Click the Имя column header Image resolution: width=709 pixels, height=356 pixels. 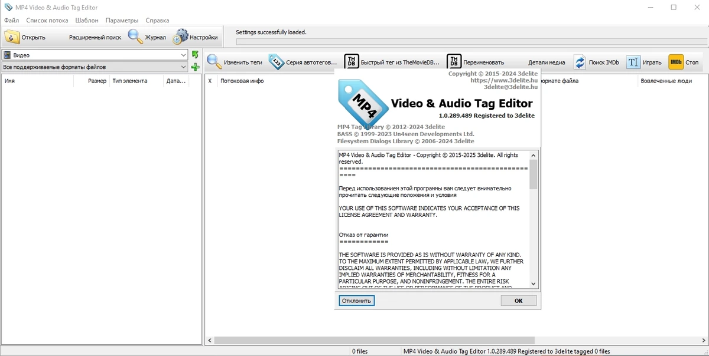(x=37, y=81)
